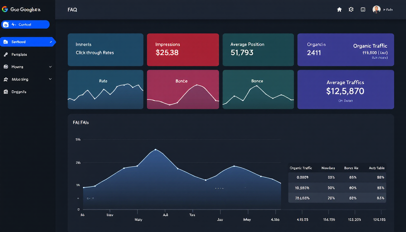This screenshot has width=406, height=232.
Task: Click the folder icon in the highlighted sidebar item
Action: point(6,42)
